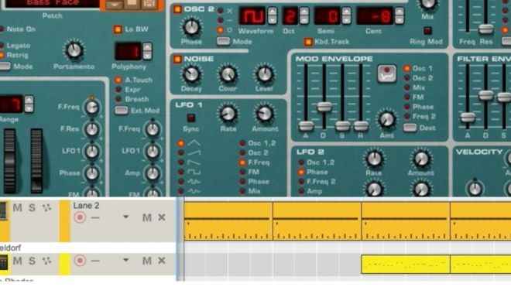Toggle the Ring Mod button
The image size is (511, 287).
(x=427, y=31)
